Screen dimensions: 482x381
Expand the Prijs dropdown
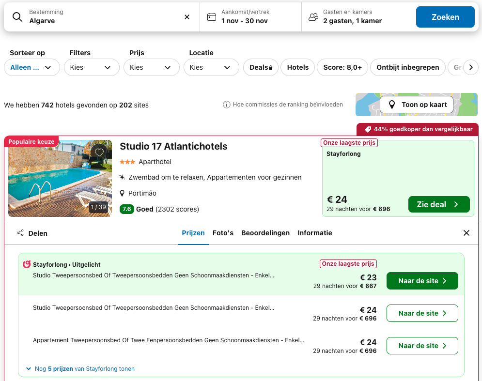(x=151, y=67)
